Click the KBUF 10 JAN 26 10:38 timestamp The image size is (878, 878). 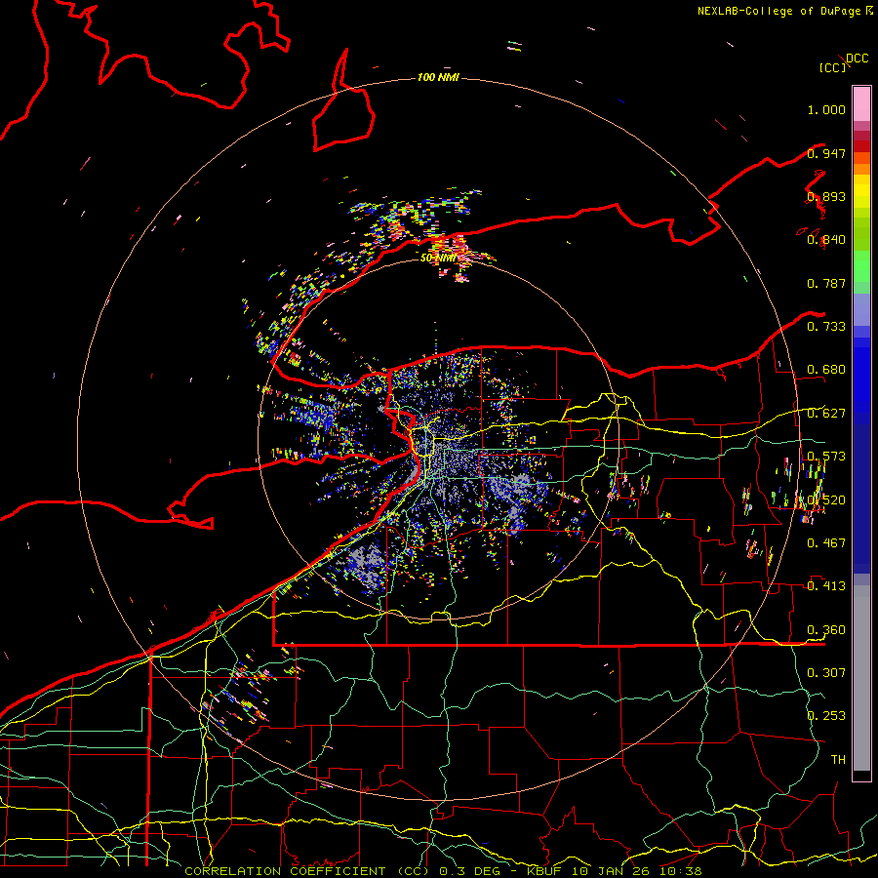coord(615,871)
